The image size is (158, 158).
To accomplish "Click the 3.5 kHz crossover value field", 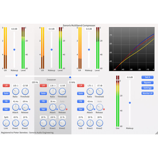I will 72,82.
